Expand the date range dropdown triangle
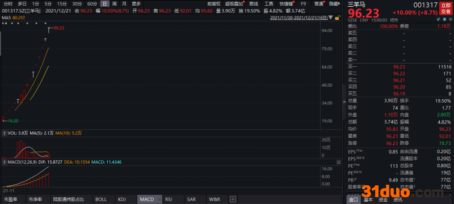This screenshot has height=204, width=454. tap(331, 18)
